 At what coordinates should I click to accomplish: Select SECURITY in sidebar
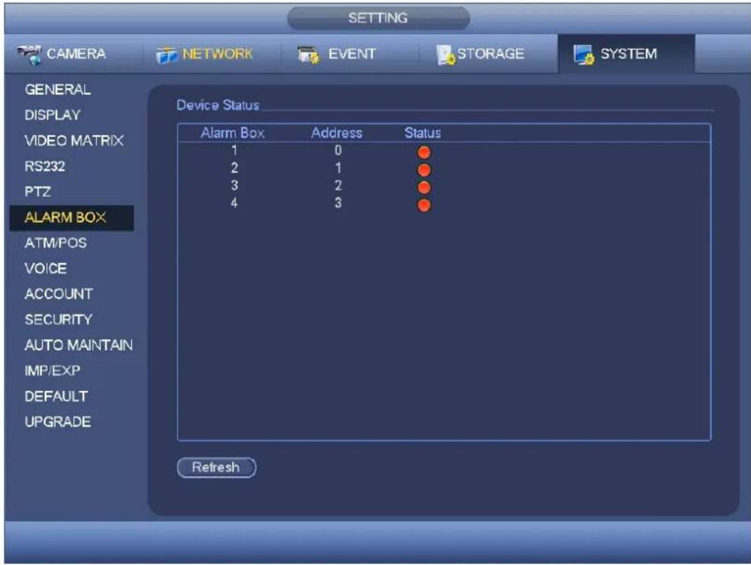[59, 320]
